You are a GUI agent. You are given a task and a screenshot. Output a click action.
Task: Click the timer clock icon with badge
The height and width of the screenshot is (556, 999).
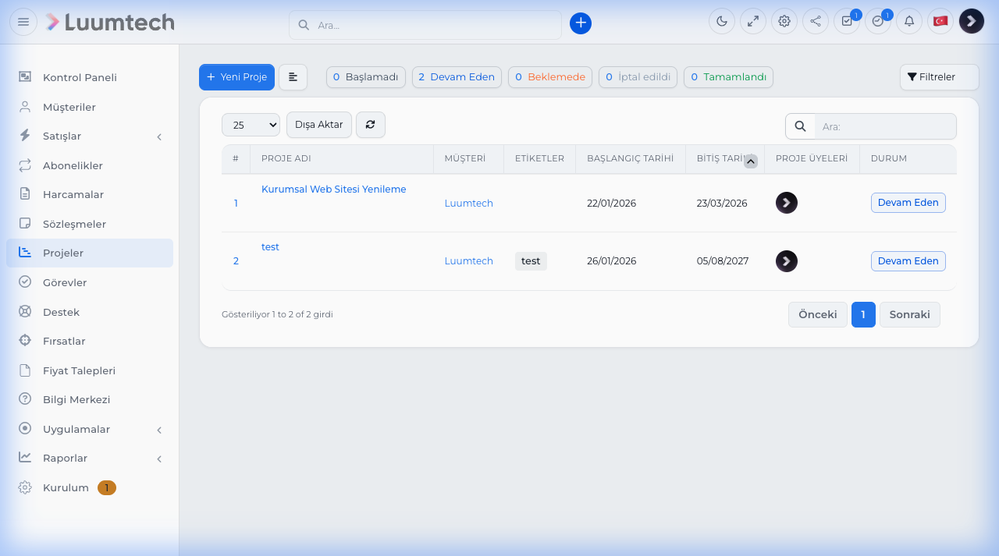coord(878,21)
